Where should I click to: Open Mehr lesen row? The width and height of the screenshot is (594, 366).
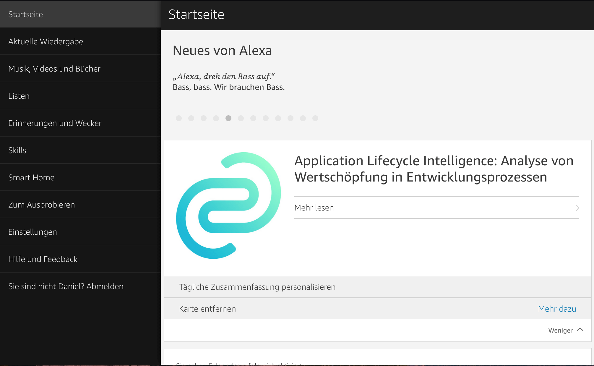[314, 208]
